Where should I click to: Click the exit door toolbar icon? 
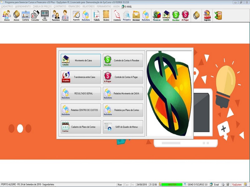tap(218, 15)
